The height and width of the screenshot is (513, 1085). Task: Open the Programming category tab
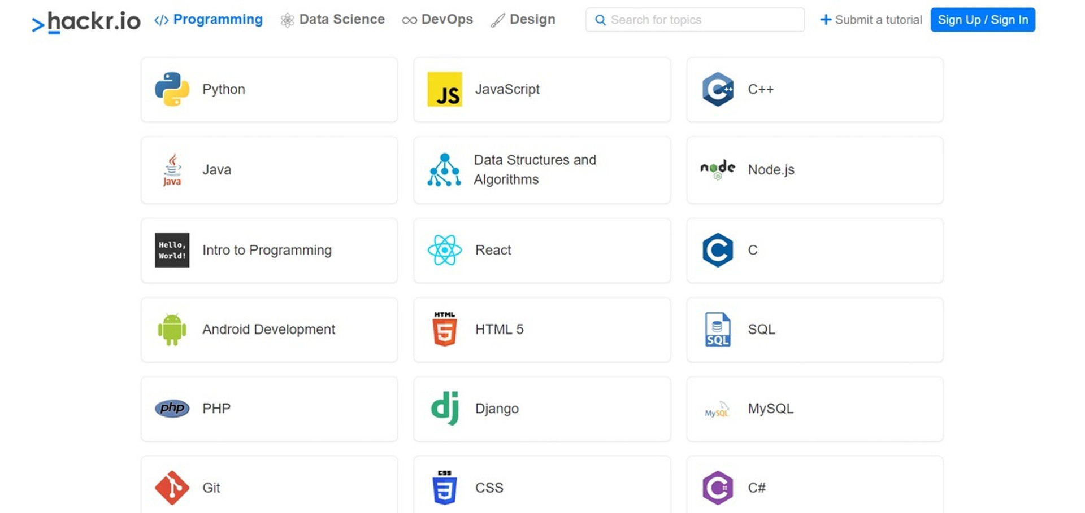point(209,20)
